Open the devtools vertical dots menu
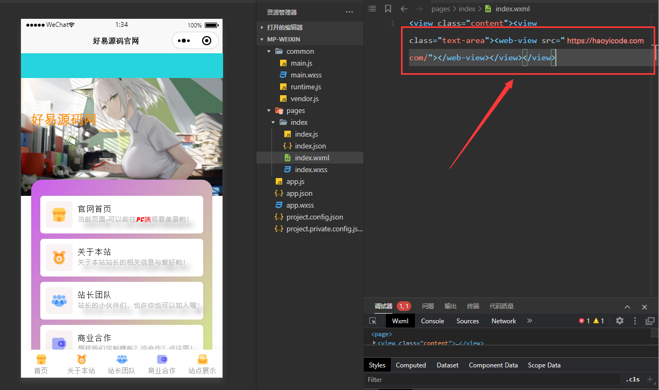Screen dimensions: 659x390 (x=635, y=321)
